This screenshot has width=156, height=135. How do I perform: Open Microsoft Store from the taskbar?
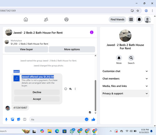pos(65,131)
